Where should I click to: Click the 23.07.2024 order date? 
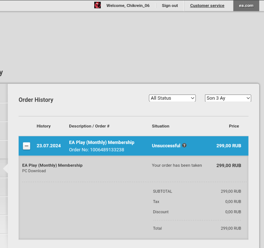(x=49, y=146)
